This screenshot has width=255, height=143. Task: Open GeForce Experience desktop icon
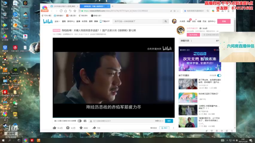coord(15,72)
